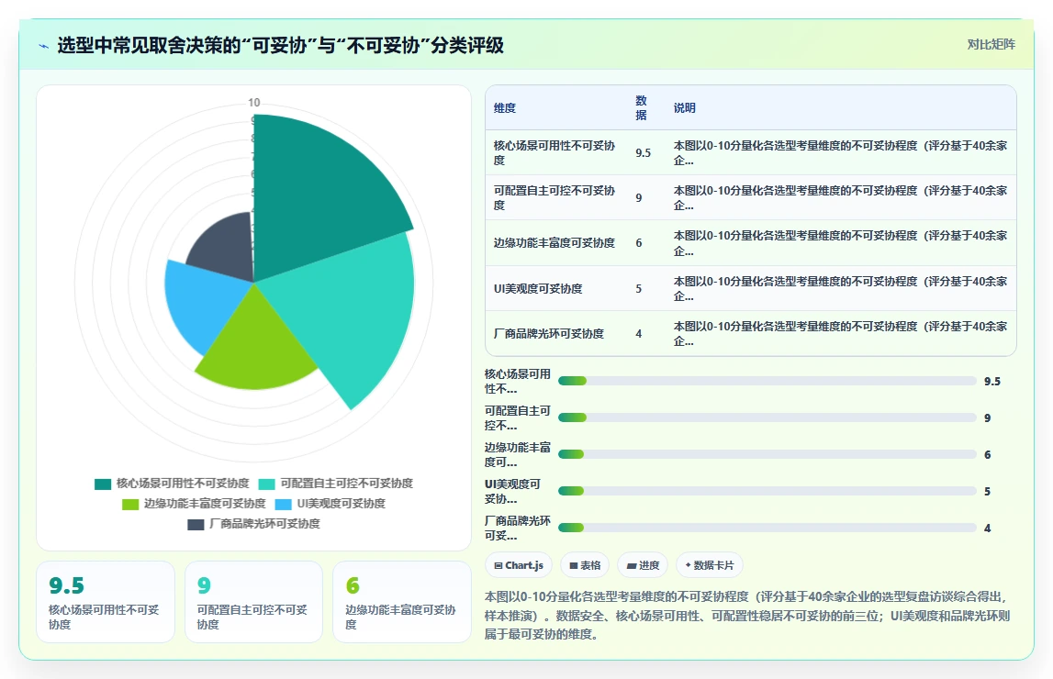This screenshot has width=1053, height=679.
Task: Open the 9 可配置自主可控 data card
Action: [254, 602]
